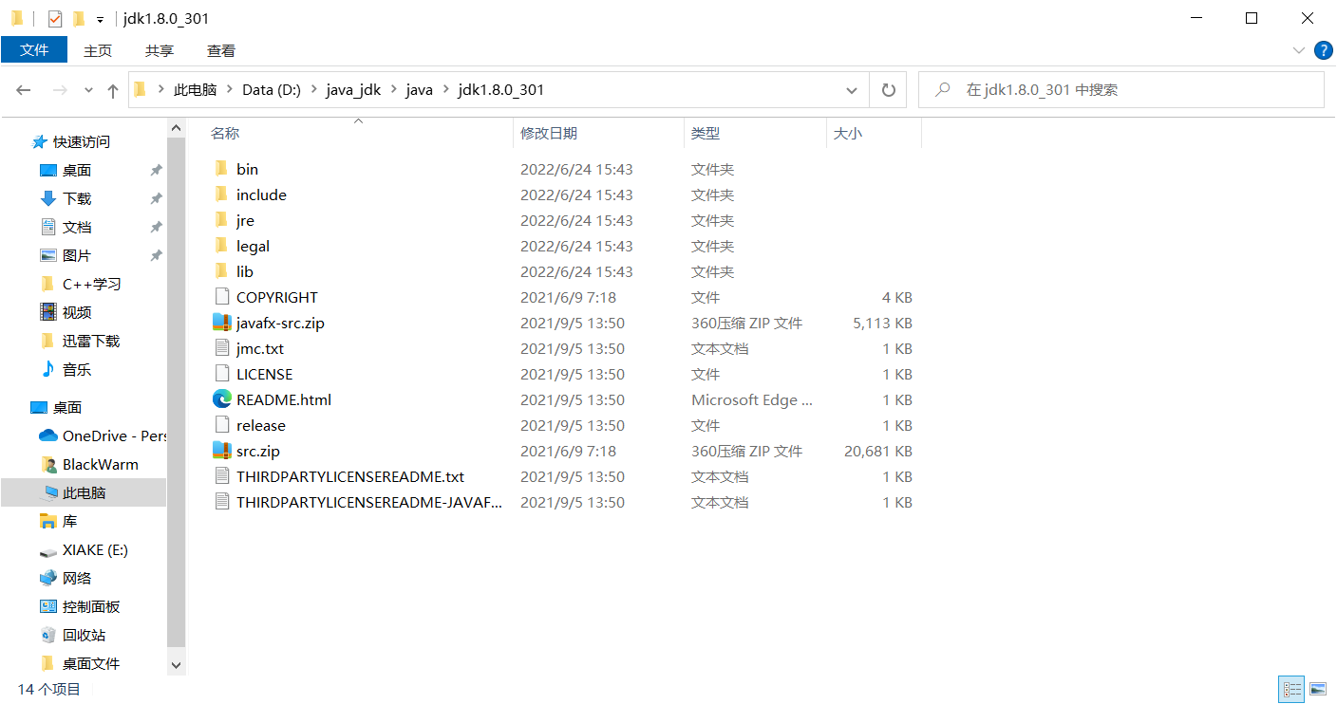The height and width of the screenshot is (704, 1337).
Task: Click the jre folder icon
Action: pyautogui.click(x=221, y=220)
